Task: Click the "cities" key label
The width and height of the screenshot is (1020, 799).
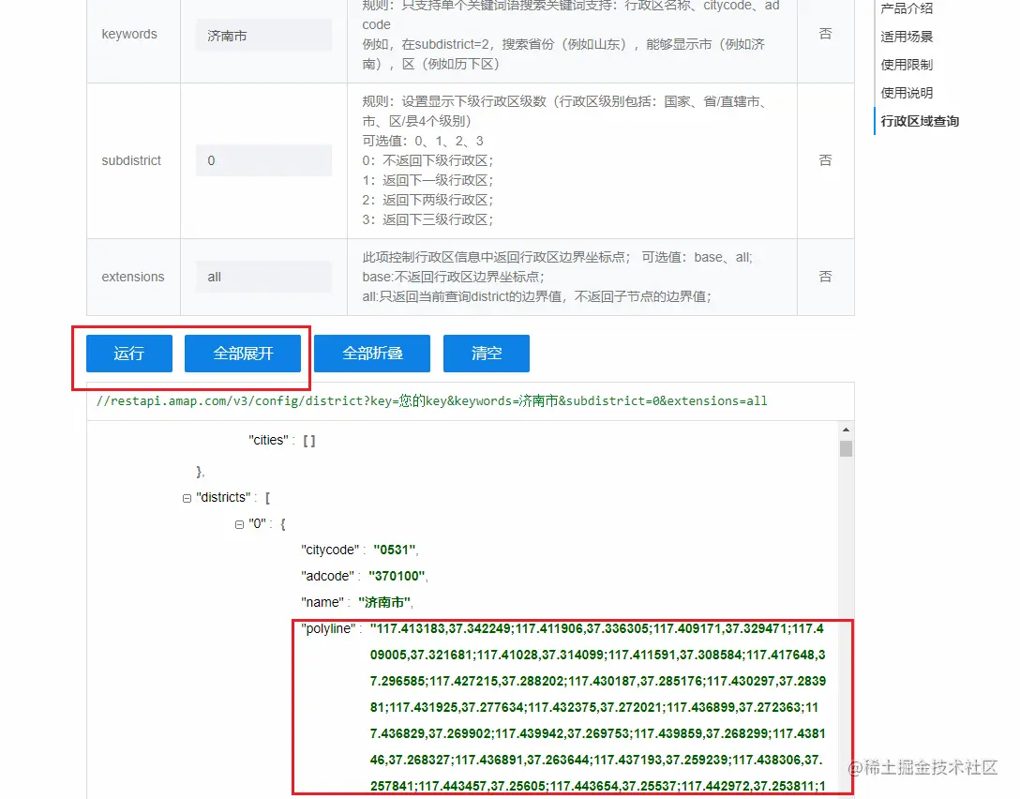Action: [x=268, y=441]
